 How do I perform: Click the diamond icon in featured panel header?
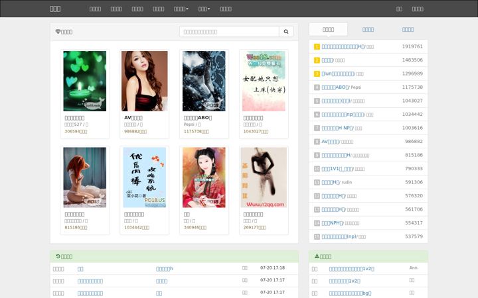pos(58,31)
